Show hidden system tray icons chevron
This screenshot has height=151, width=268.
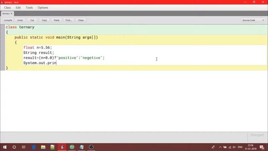[x=220, y=147]
